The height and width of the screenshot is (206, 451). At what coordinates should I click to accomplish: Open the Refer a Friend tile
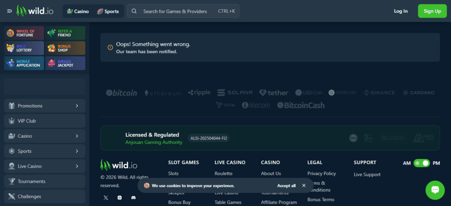(65, 33)
